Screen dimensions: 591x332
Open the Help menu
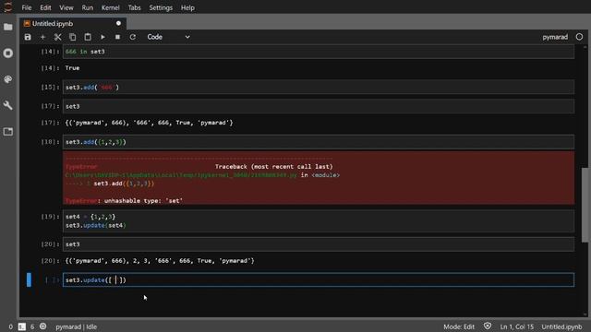point(187,7)
